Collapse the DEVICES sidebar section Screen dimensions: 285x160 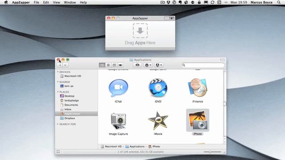58,72
